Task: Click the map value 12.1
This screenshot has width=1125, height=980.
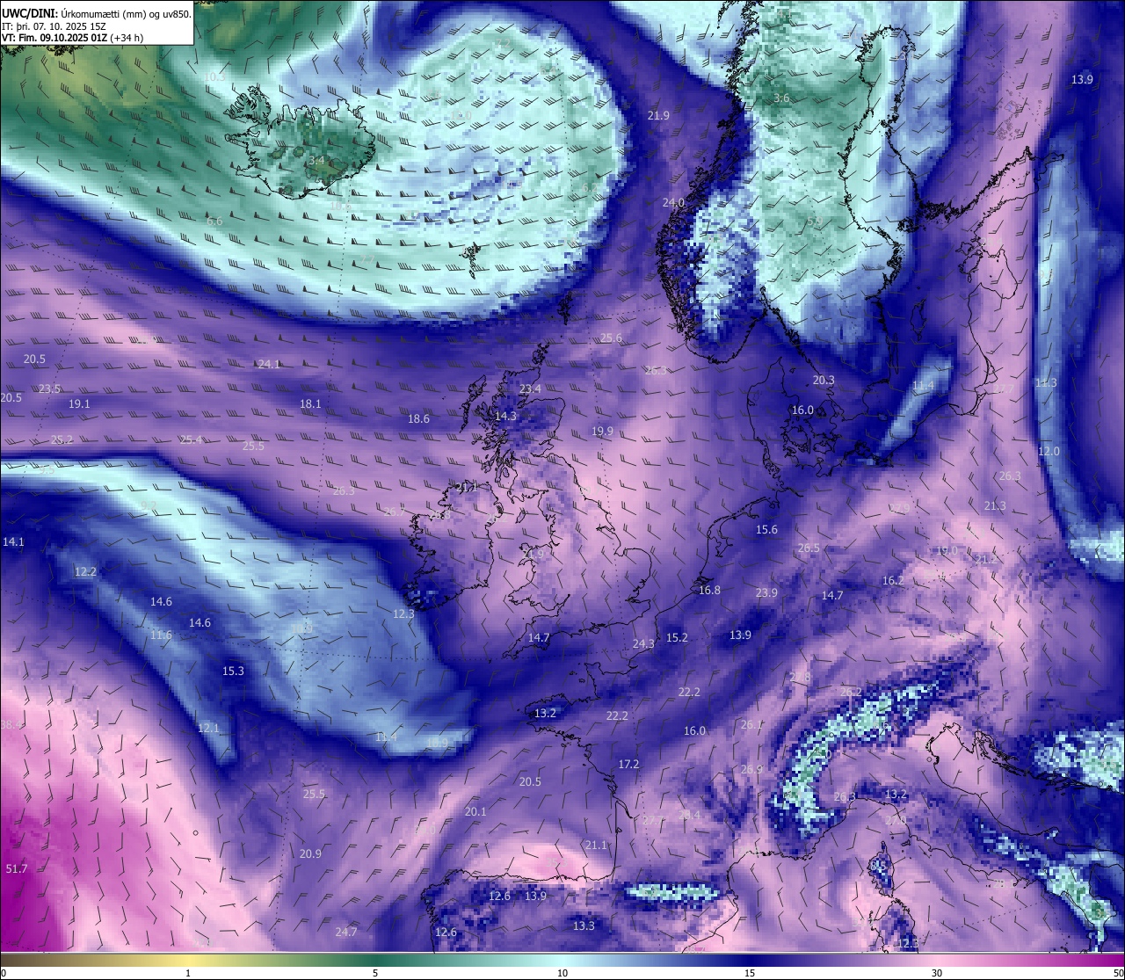Action: (x=208, y=728)
